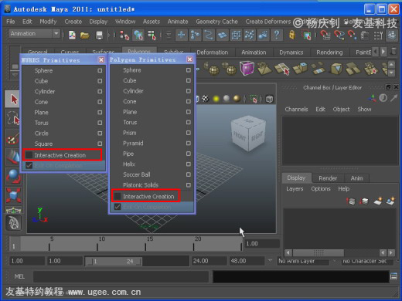
Task: Enable Polygon Interactive Creation checkbox
Action: coord(118,196)
